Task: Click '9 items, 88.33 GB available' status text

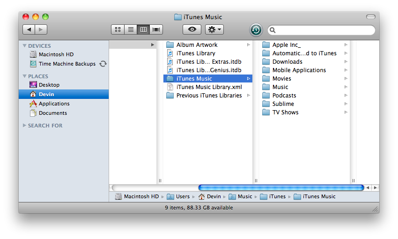Action: (x=199, y=208)
